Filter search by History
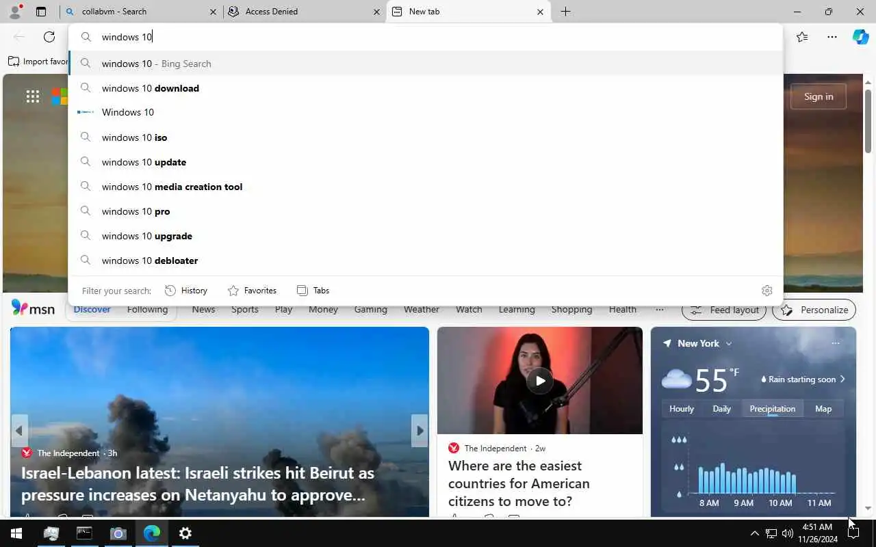The width and height of the screenshot is (876, 547). [x=186, y=291]
